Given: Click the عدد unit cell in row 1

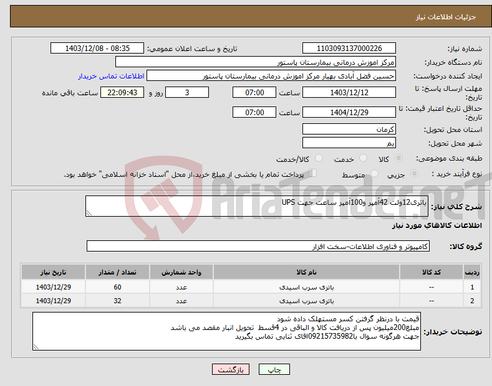Looking at the screenshot, I should click(x=181, y=287).
